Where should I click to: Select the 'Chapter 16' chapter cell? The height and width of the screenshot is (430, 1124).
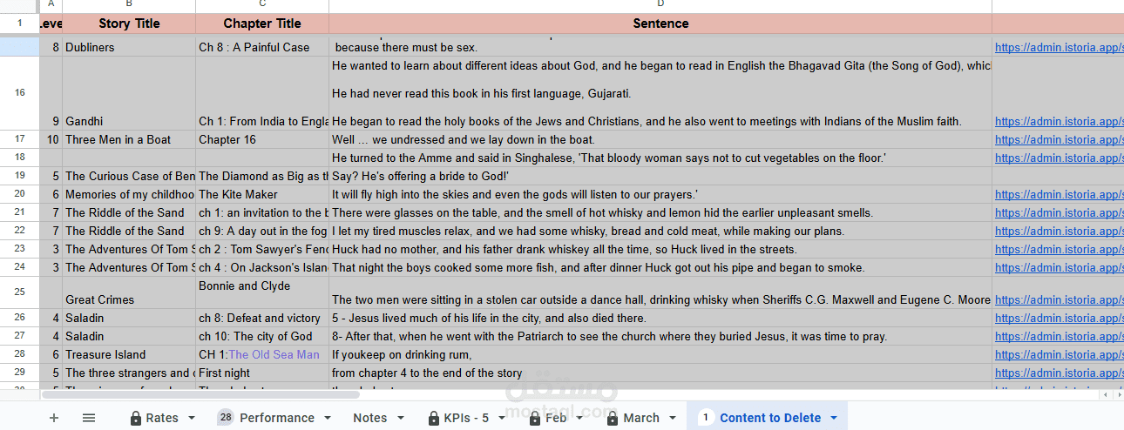coord(262,139)
